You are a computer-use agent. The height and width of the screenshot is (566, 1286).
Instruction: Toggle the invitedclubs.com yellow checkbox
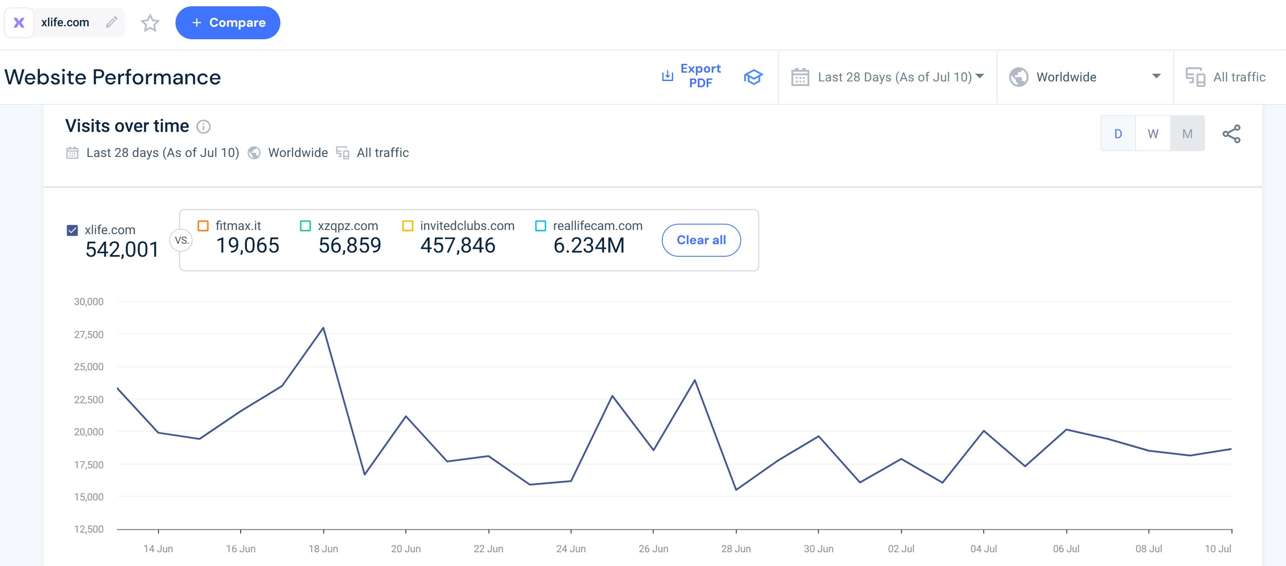407,226
